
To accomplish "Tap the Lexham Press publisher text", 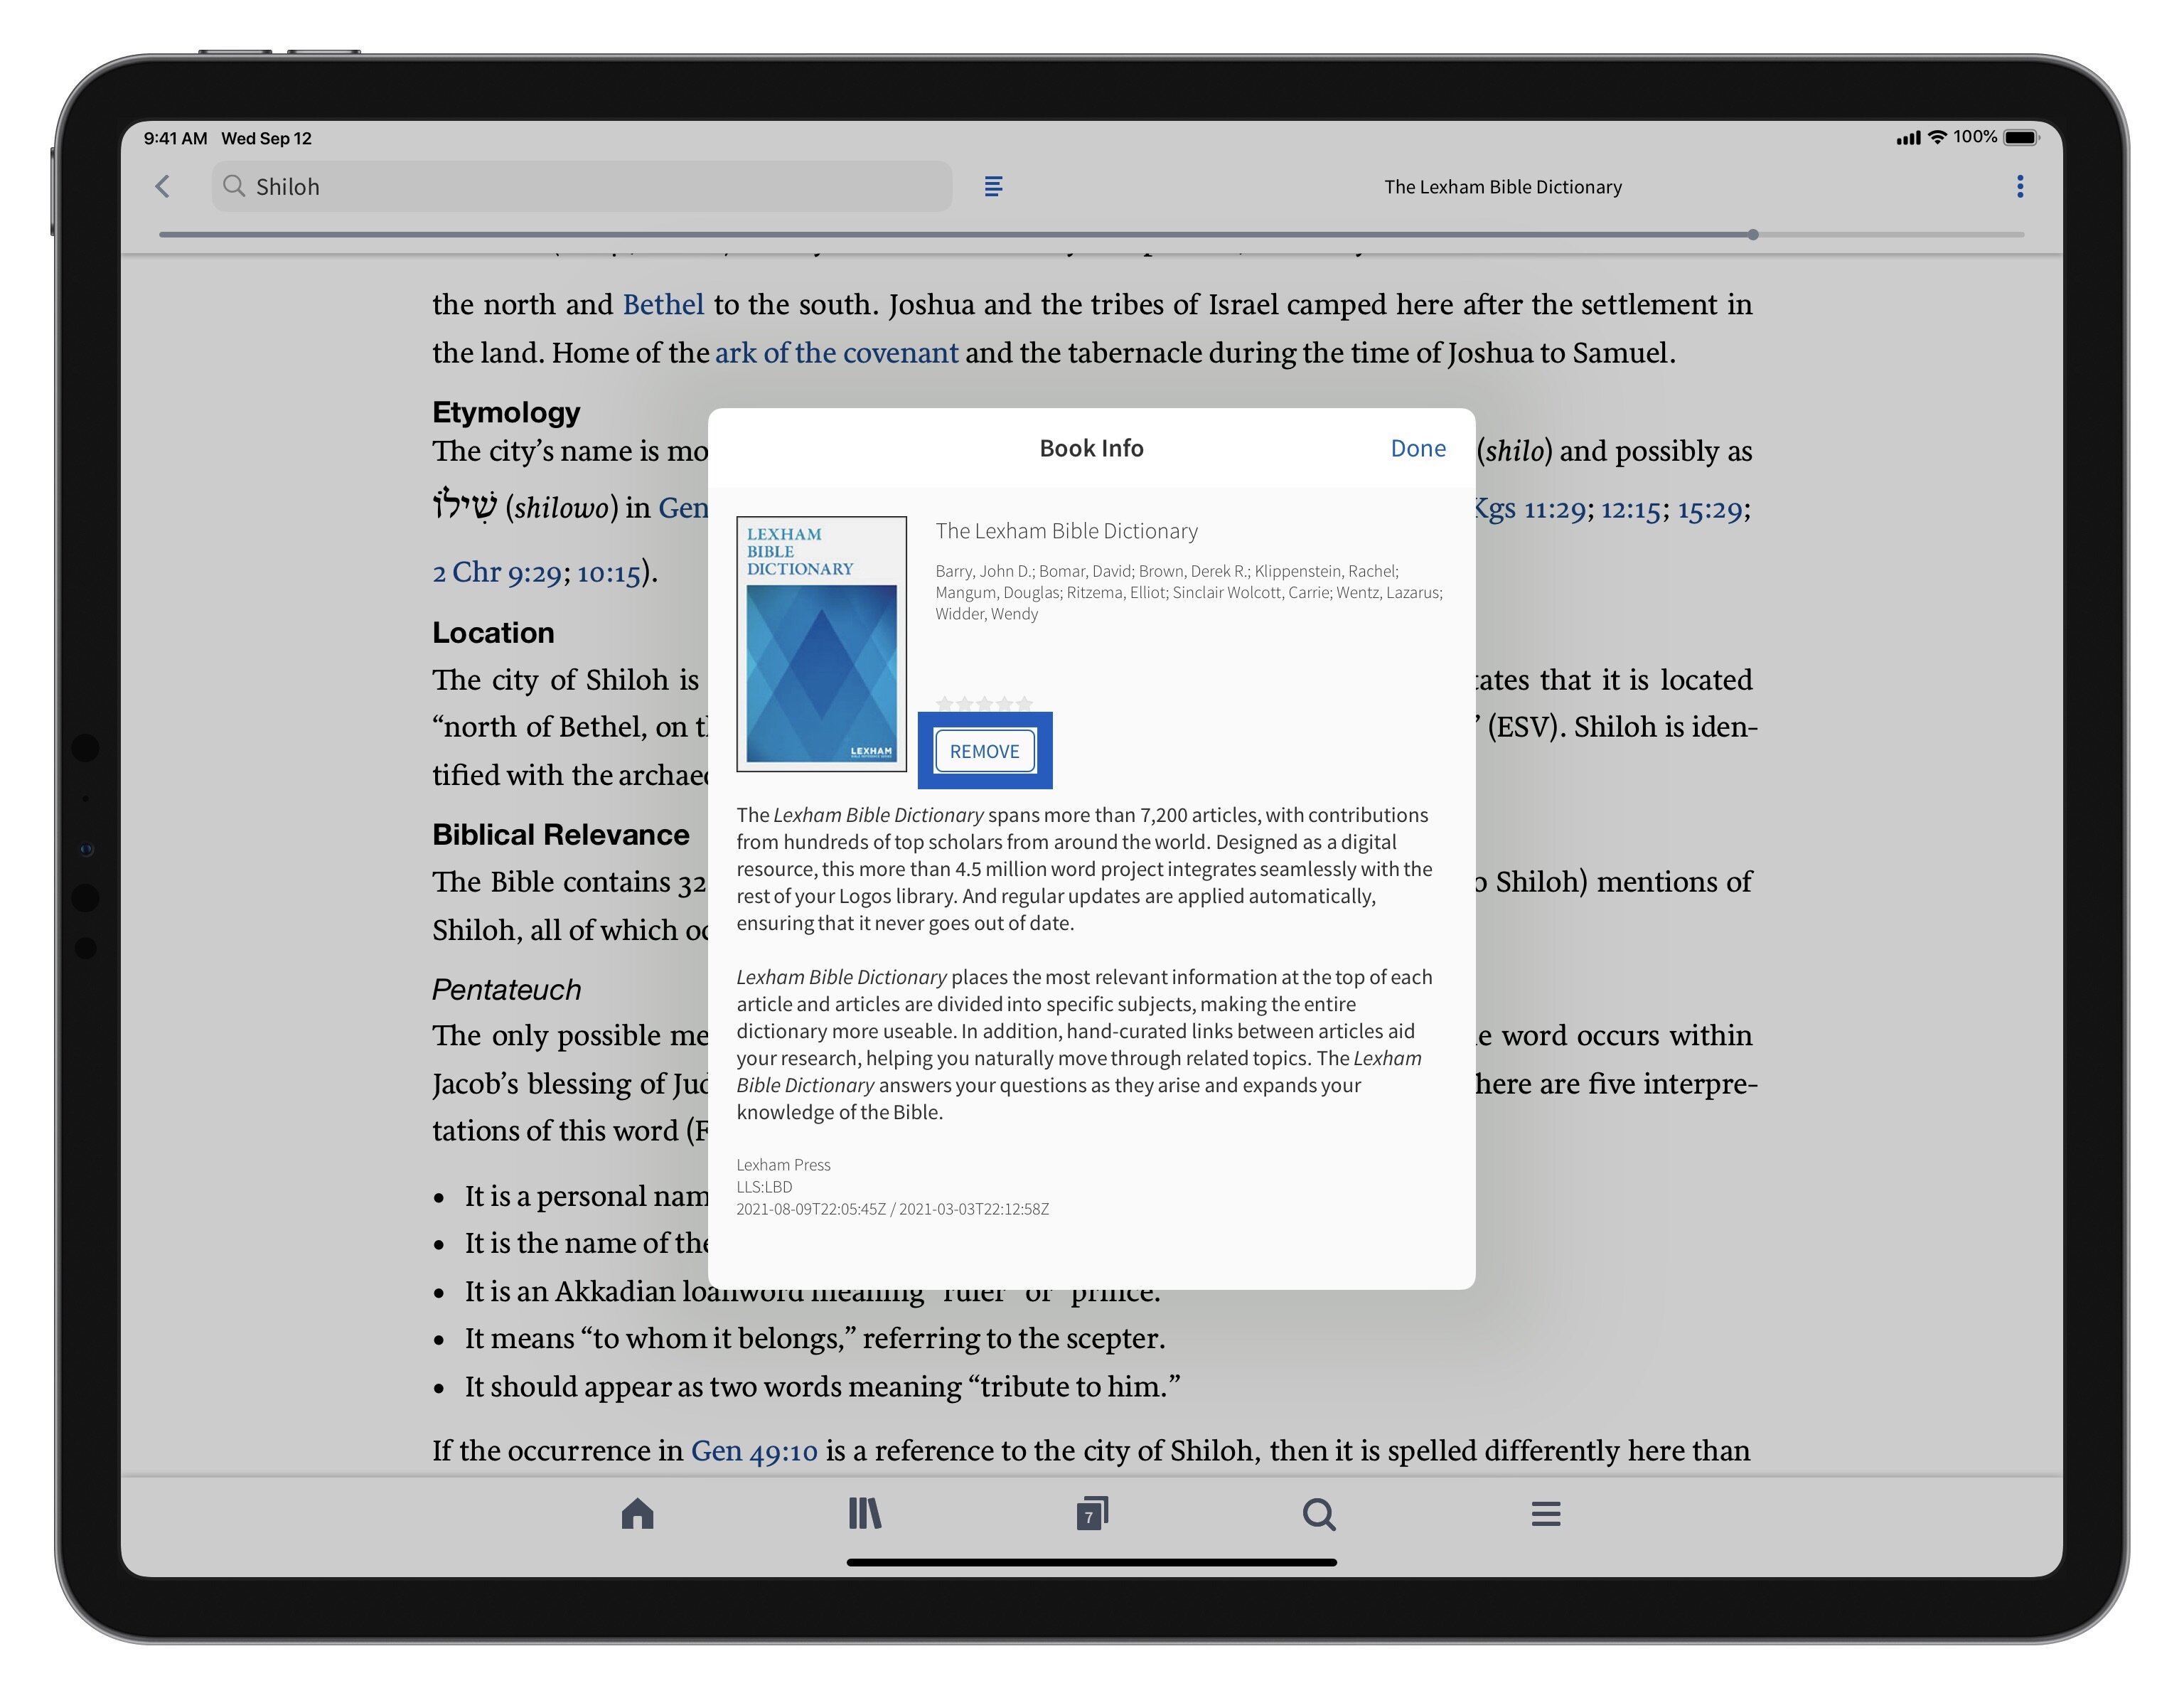I will pos(783,1165).
